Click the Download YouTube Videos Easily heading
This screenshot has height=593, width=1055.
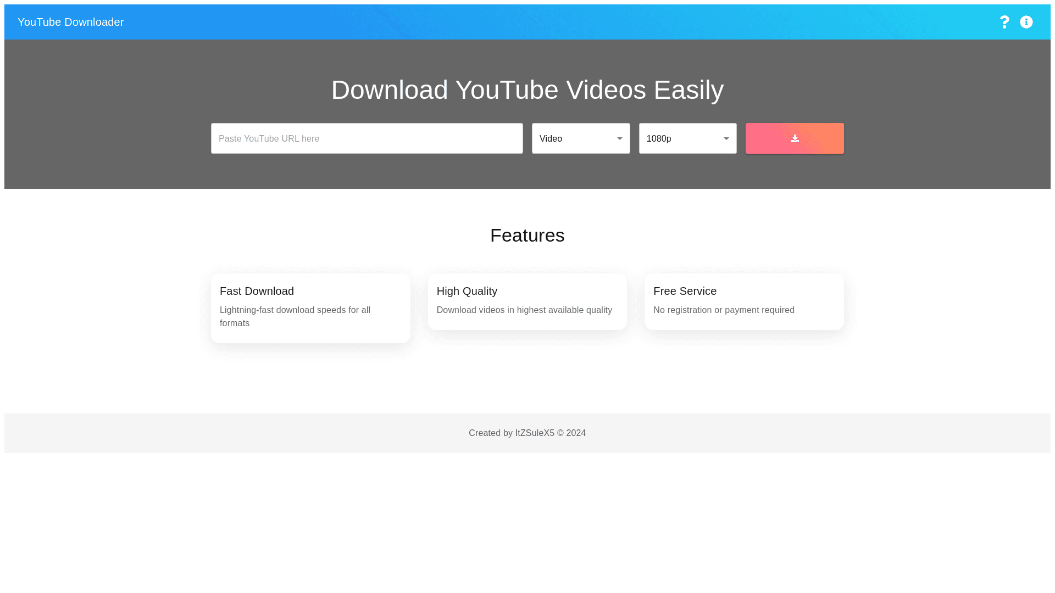point(527,90)
